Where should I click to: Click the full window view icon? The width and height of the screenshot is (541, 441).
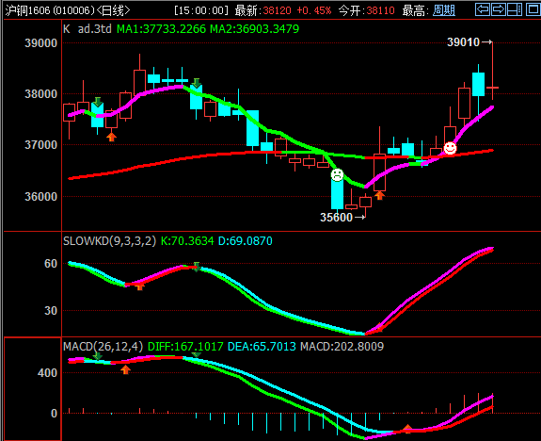pyautogui.click(x=533, y=9)
